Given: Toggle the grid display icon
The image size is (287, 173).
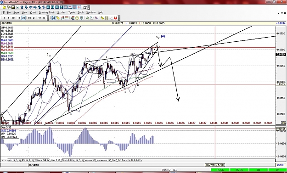Looking at the screenshot, I should tap(66, 7).
